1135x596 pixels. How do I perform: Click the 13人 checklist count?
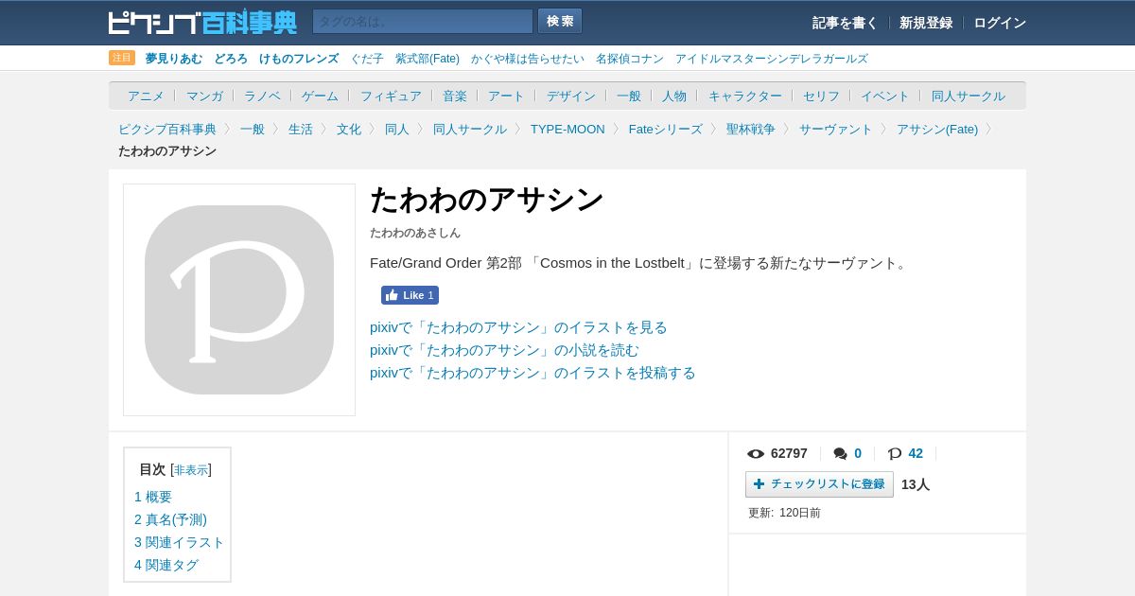click(916, 484)
